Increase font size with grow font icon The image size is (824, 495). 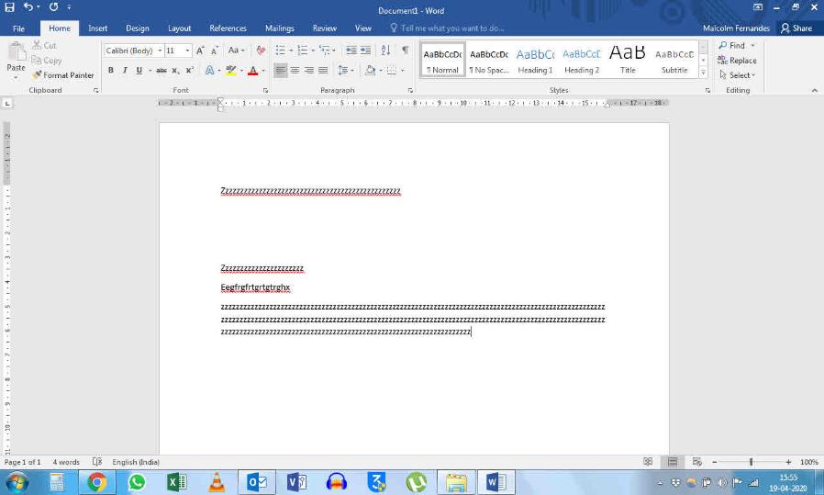pyautogui.click(x=200, y=51)
